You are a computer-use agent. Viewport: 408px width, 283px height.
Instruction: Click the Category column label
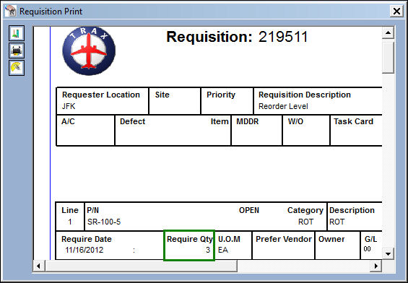click(305, 210)
